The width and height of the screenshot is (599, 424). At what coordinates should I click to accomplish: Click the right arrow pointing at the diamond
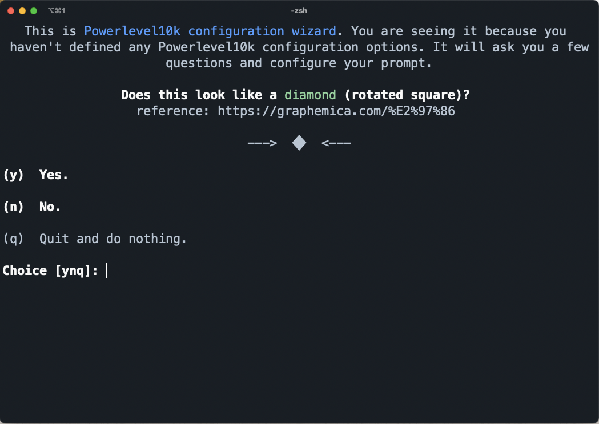tap(336, 143)
